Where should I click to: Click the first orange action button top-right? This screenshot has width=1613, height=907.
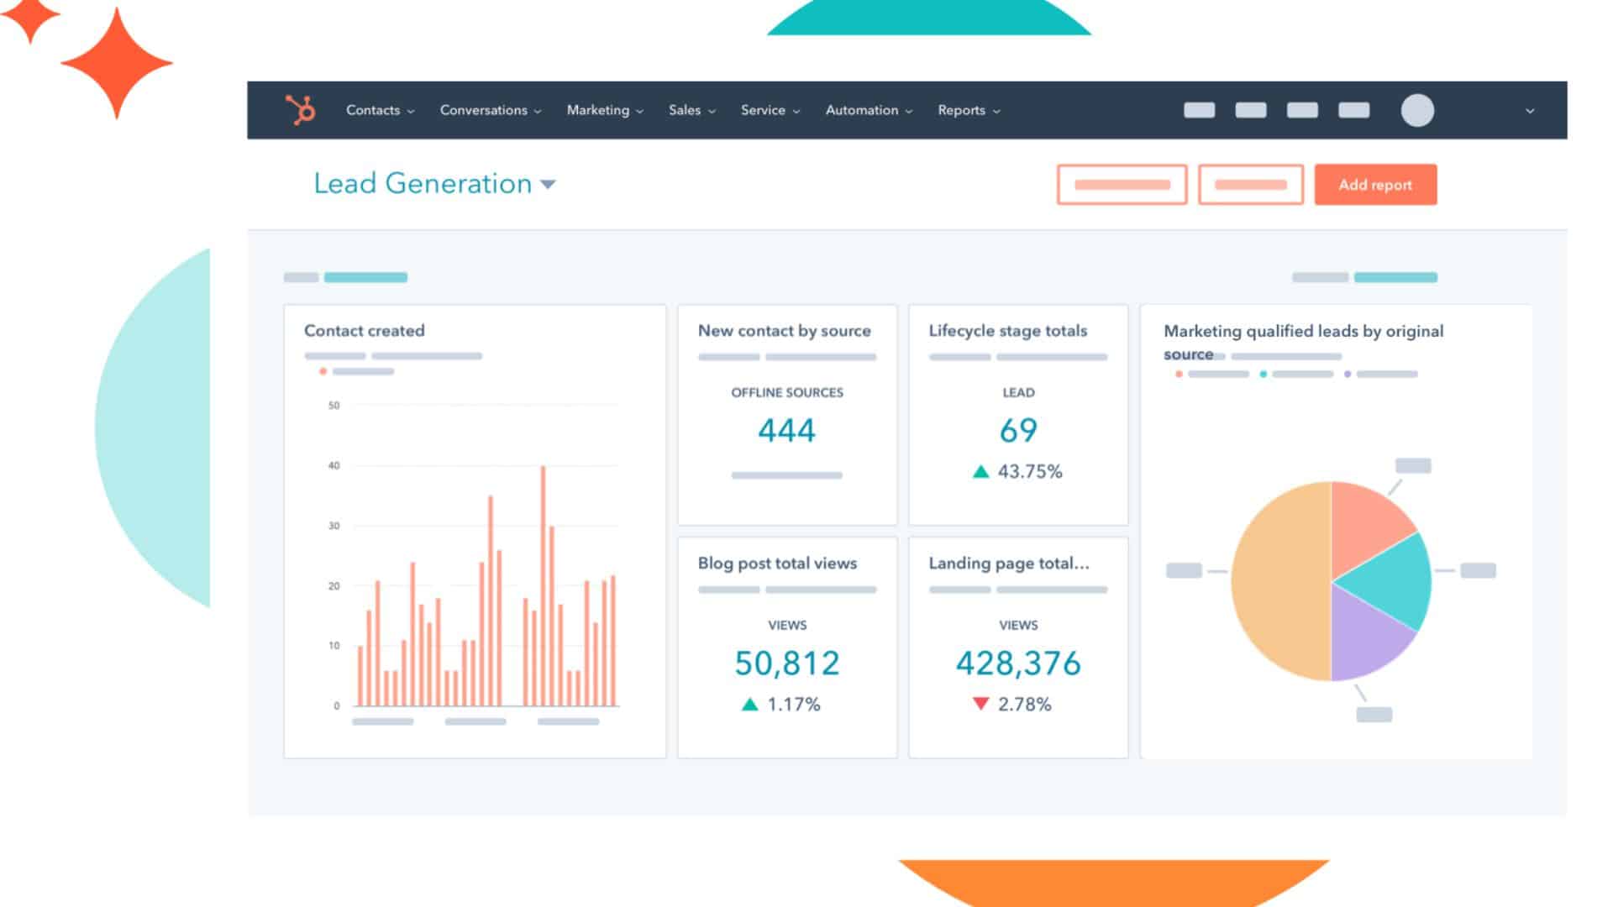coord(1122,185)
